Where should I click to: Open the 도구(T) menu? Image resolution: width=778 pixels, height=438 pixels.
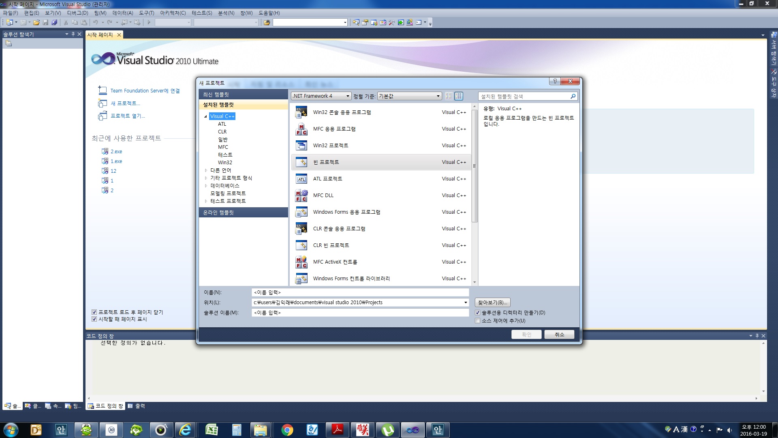[146, 13]
